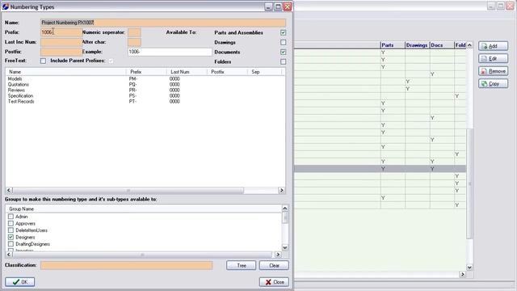Maximize the Numbering Types dialog
The width and height of the screenshot is (517, 291).
tap(278, 6)
